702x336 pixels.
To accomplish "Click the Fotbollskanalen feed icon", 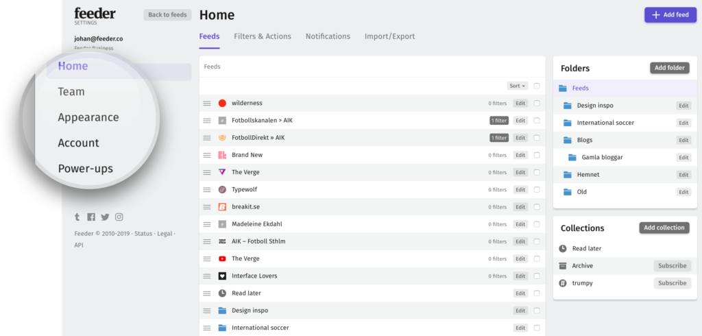I will (x=222, y=121).
